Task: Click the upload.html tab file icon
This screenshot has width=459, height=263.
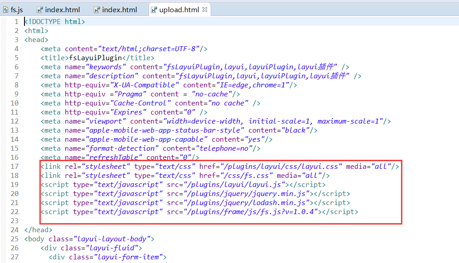Action: tap(154, 10)
